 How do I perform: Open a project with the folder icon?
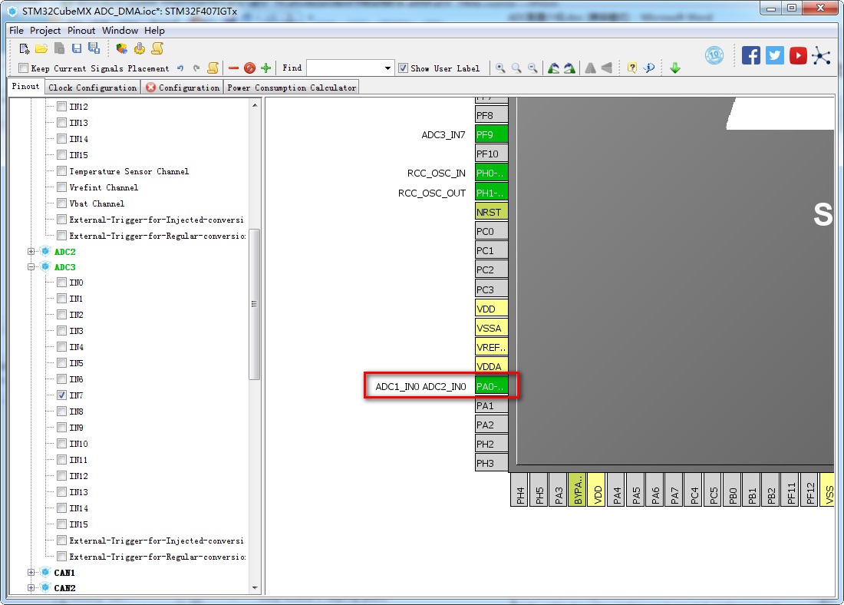click(x=41, y=49)
